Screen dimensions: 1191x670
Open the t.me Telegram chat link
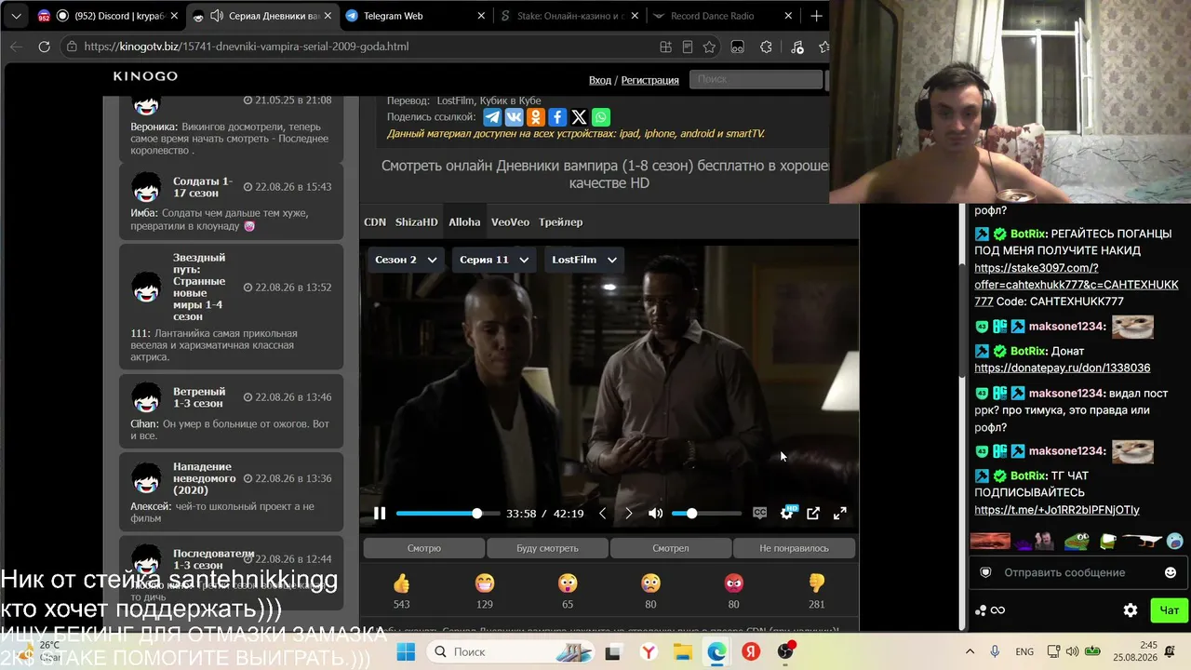[x=1057, y=510]
